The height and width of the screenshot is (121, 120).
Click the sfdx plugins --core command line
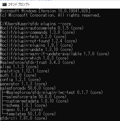tap(36, 24)
